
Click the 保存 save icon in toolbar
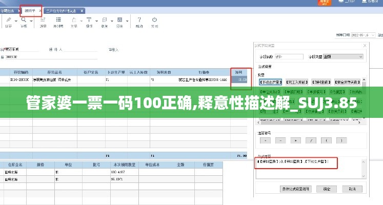click(x=9, y=20)
